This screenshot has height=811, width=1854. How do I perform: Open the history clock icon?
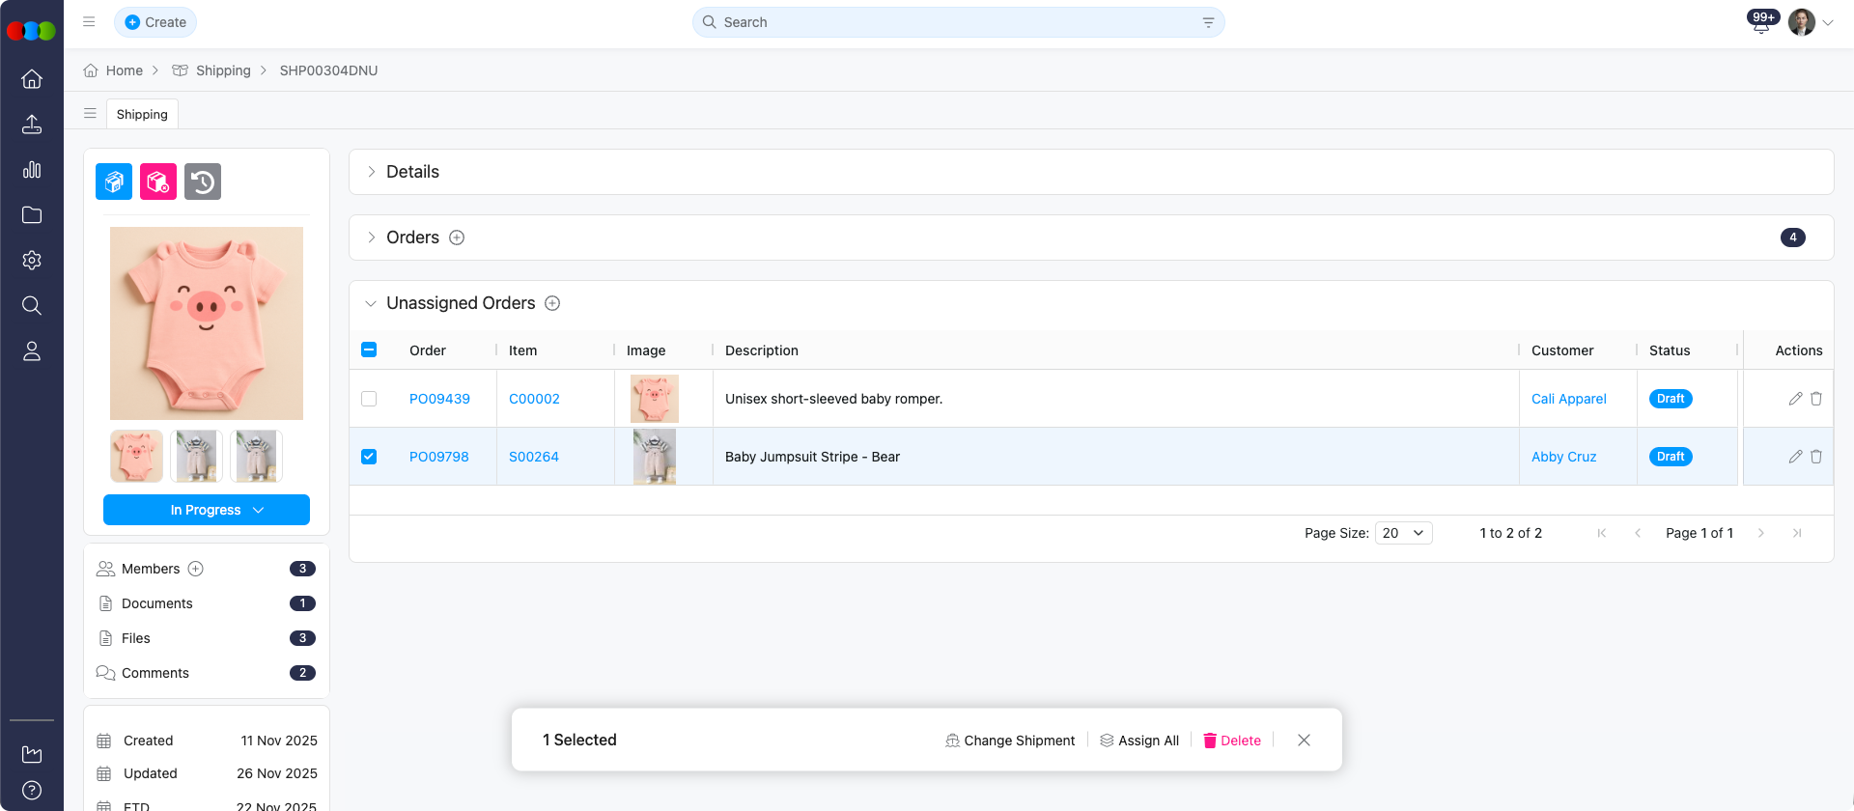203,182
